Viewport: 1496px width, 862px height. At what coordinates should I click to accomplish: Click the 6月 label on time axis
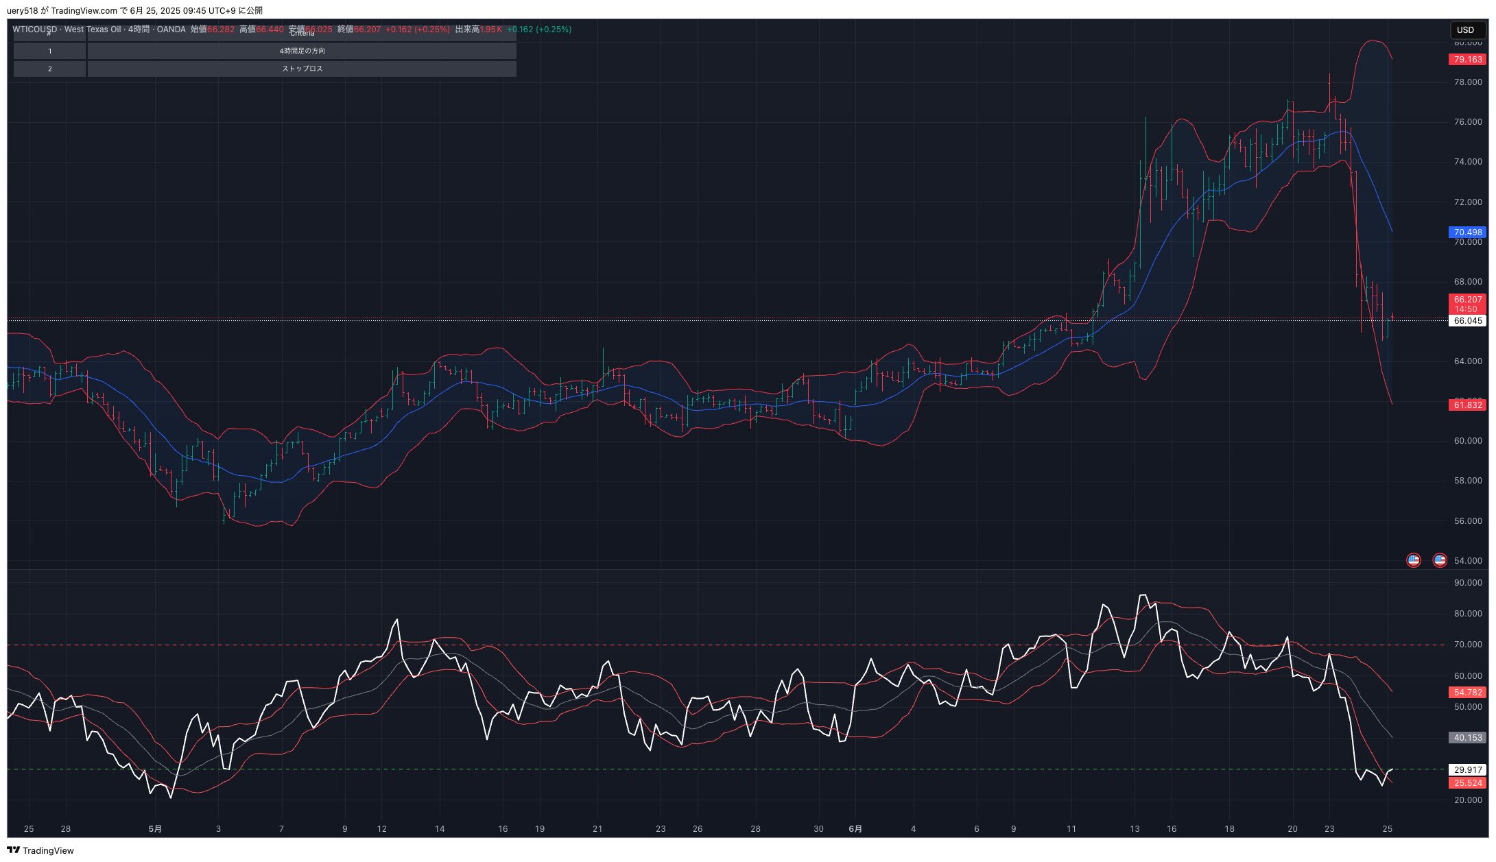855,829
